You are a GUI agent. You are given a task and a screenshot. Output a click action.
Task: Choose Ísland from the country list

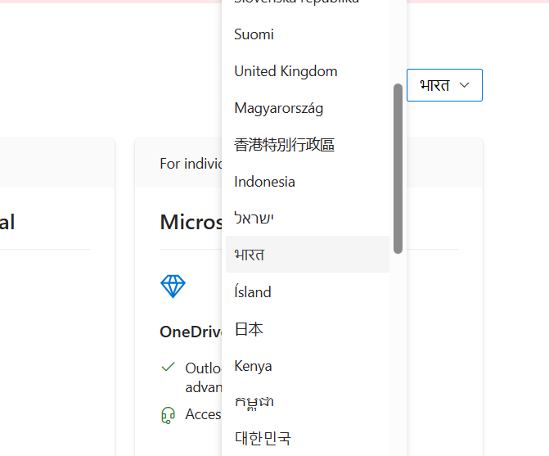click(x=308, y=291)
